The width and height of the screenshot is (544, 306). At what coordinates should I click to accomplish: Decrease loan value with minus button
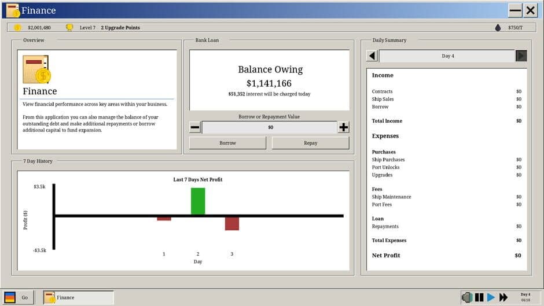(x=195, y=127)
